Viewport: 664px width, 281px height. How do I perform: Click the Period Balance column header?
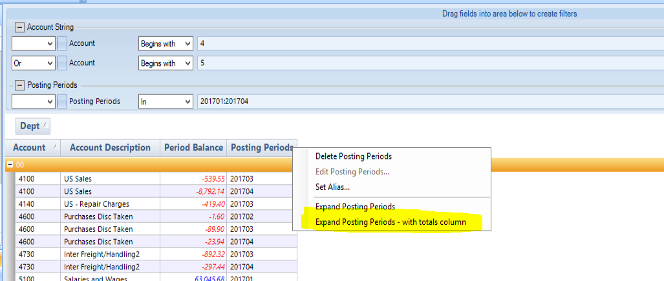tap(193, 147)
